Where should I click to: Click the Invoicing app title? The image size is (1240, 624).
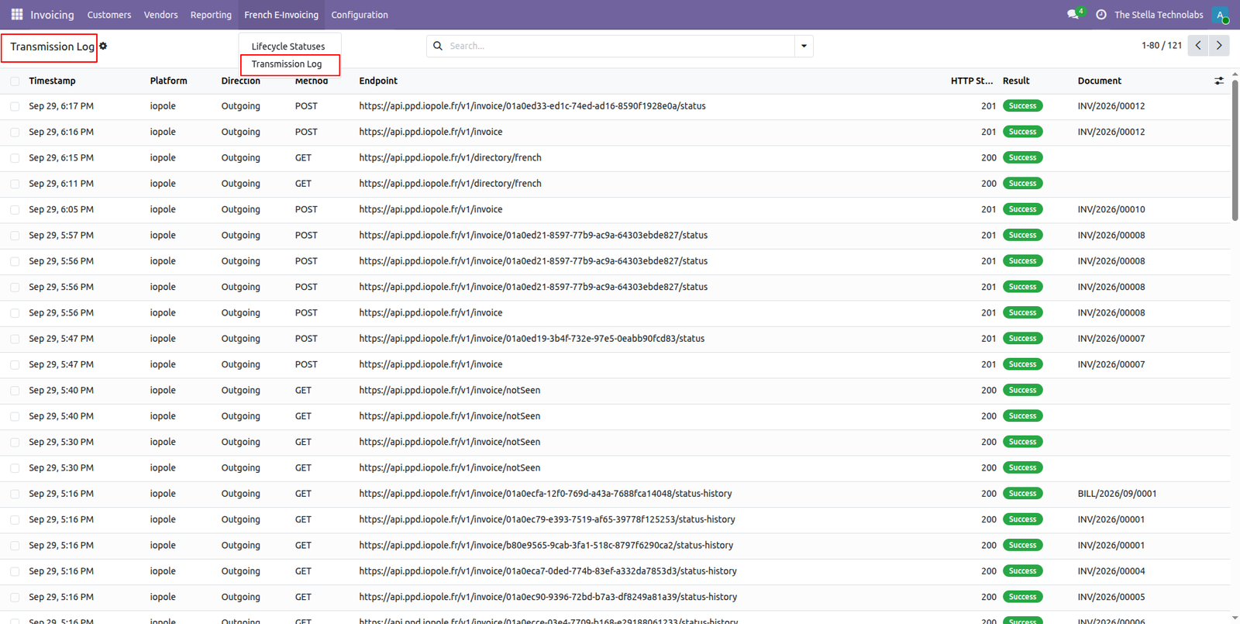[x=52, y=15]
